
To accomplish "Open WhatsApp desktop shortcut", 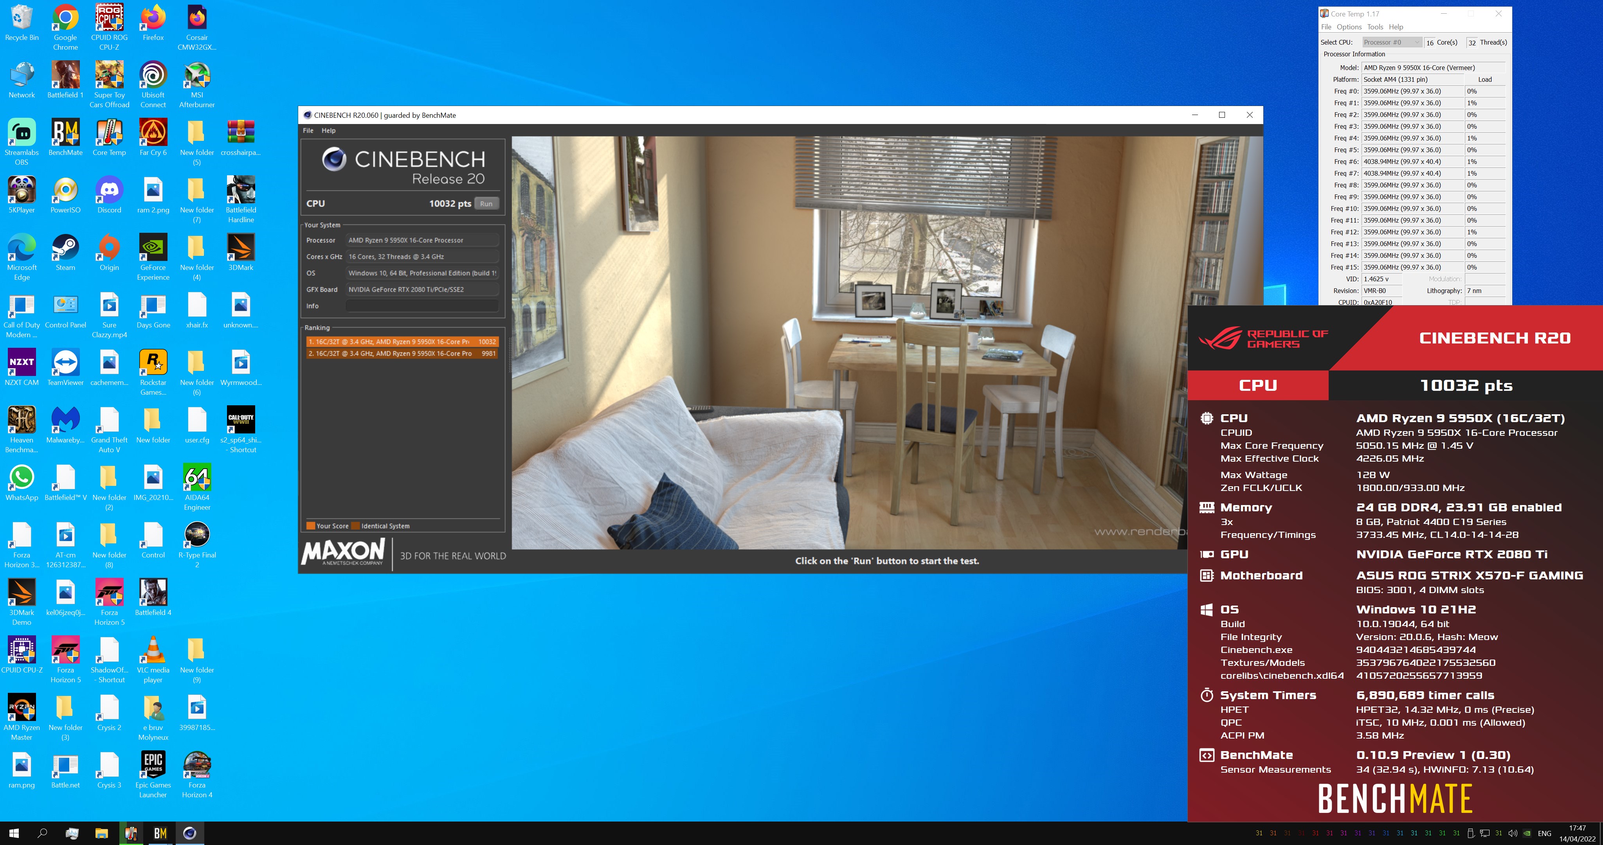I will click(x=22, y=483).
